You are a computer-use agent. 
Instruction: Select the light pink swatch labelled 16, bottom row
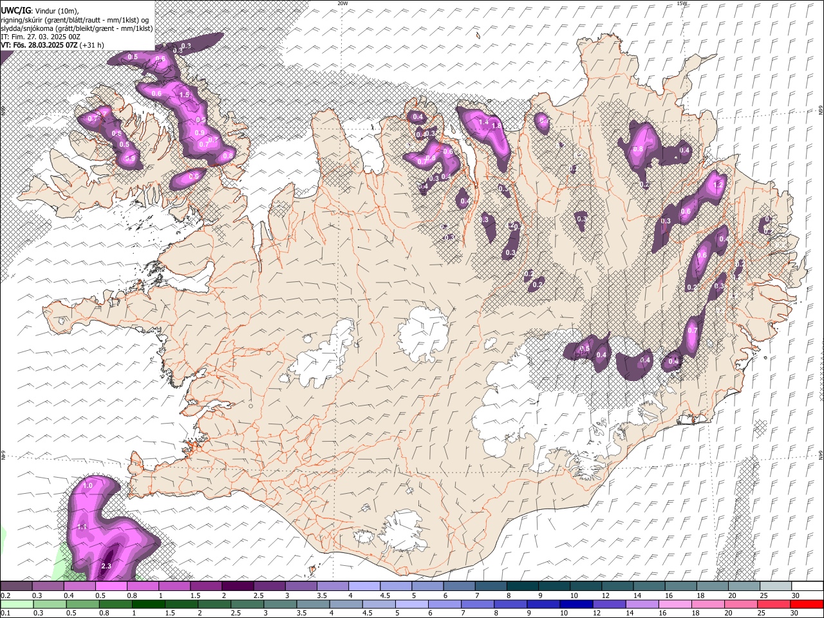[675, 604]
